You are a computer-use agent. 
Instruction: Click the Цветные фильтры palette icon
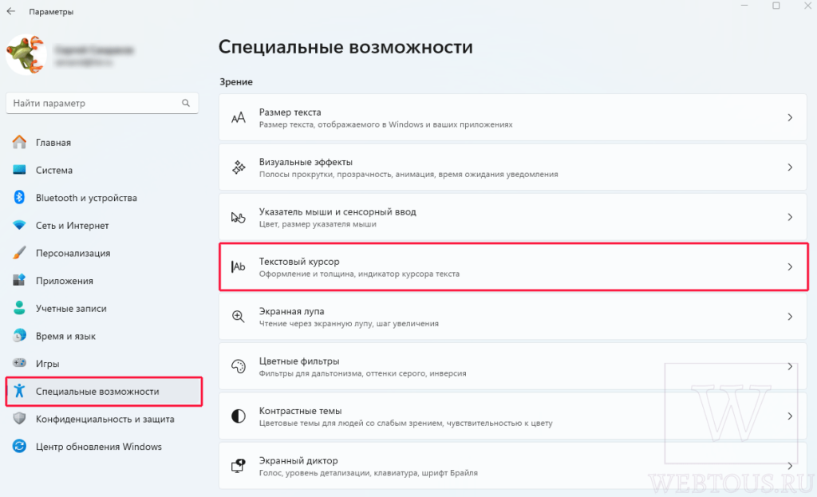click(x=238, y=366)
